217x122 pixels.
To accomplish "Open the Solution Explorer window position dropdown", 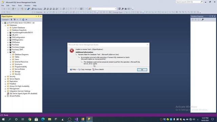I will click(210, 16).
